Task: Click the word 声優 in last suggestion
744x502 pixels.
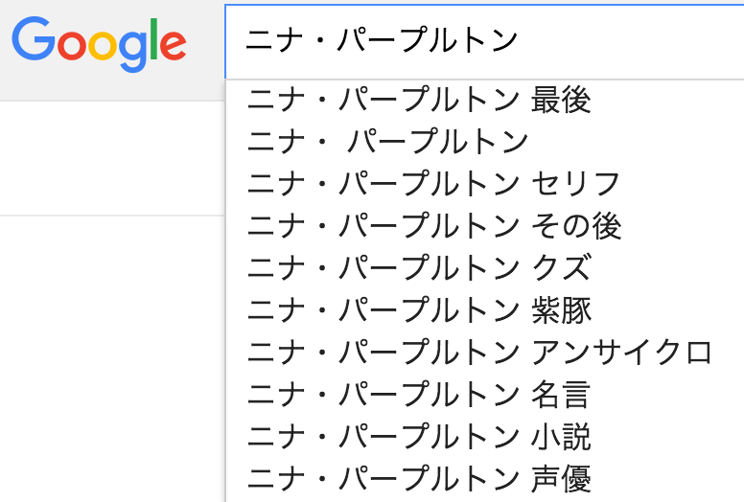Action: pos(561,479)
